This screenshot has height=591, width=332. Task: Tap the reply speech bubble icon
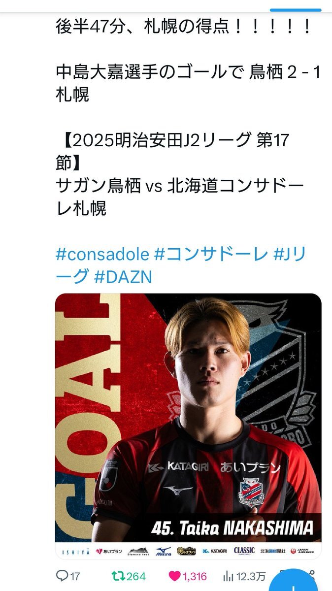pos(62,576)
